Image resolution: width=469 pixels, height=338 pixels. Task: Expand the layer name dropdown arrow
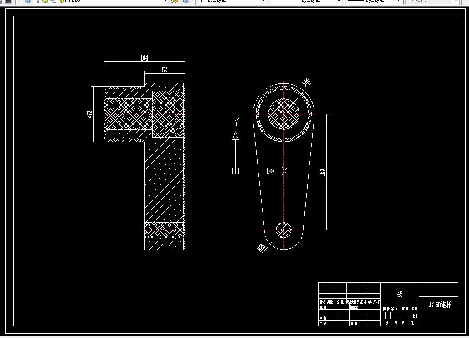(165, 1)
